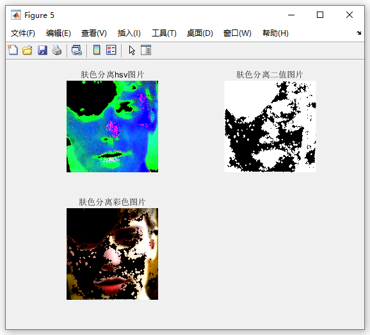
Task: Open the 工具(T) menu
Action: pos(164,33)
